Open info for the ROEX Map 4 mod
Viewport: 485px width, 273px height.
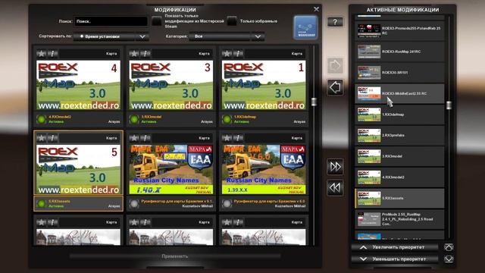pos(53,54)
